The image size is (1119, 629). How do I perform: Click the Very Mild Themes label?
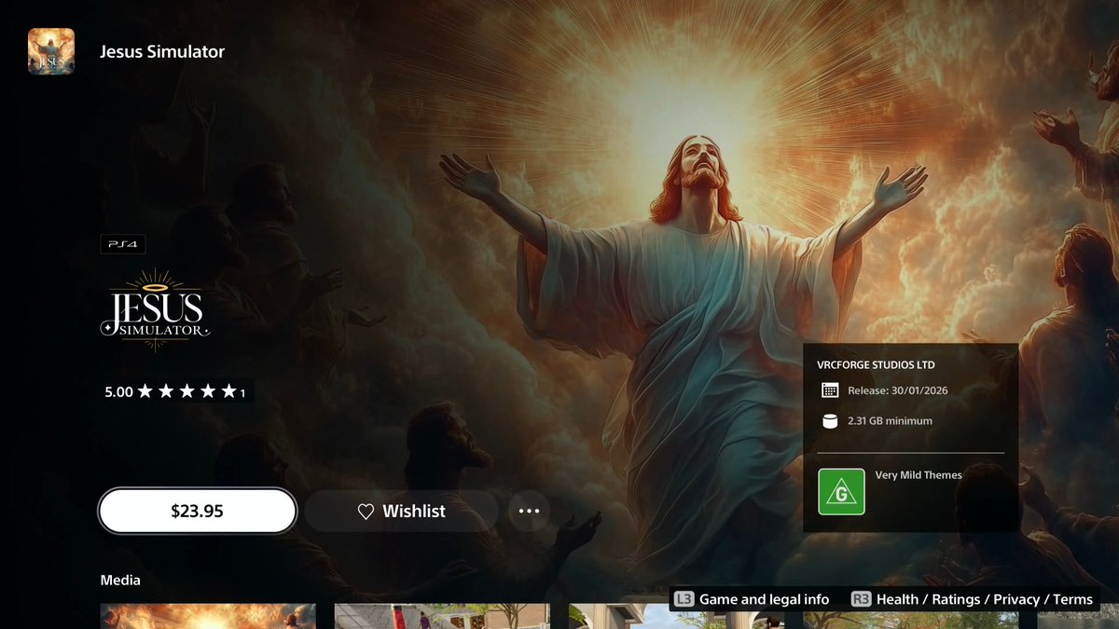(919, 475)
